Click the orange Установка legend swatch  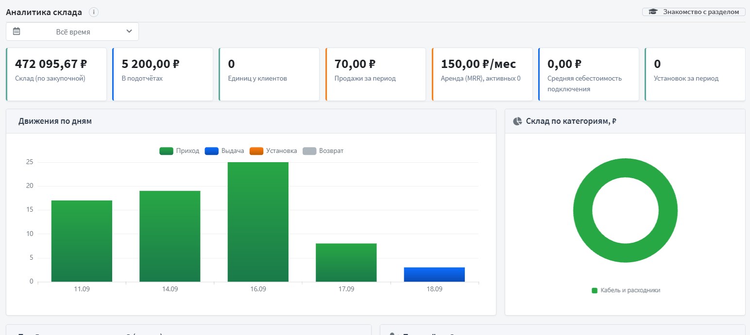click(x=256, y=151)
